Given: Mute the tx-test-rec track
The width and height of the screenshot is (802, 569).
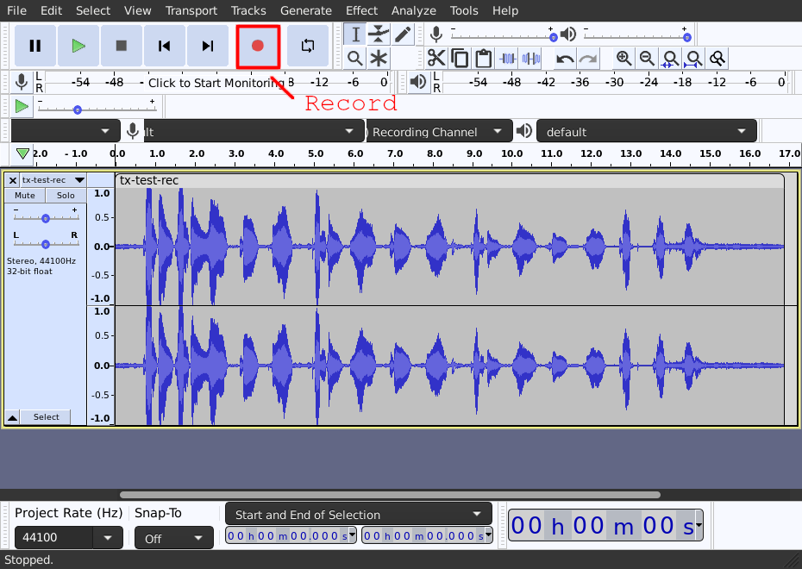Looking at the screenshot, I should coord(24,196).
